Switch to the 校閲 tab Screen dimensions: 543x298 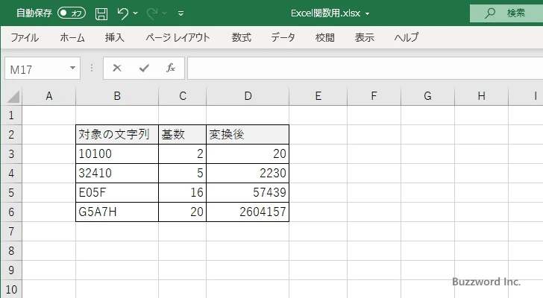pos(325,37)
